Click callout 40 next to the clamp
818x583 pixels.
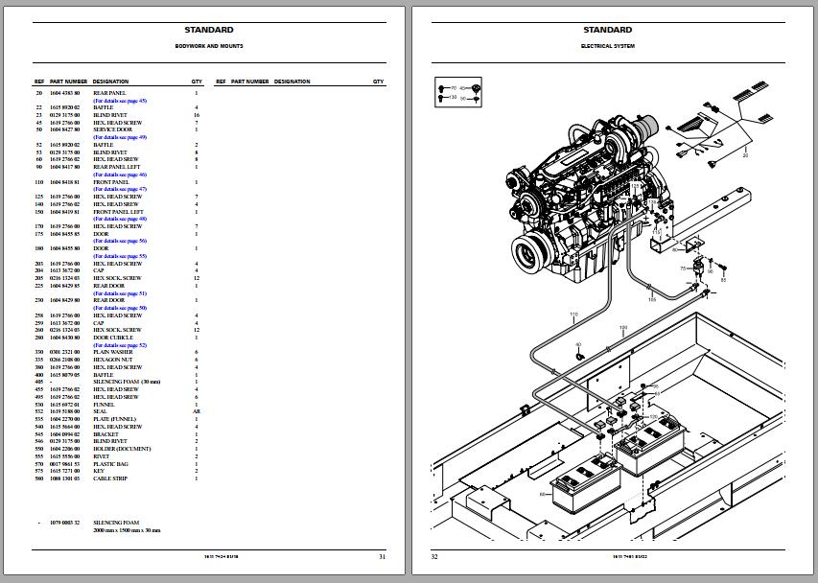pyautogui.click(x=578, y=344)
